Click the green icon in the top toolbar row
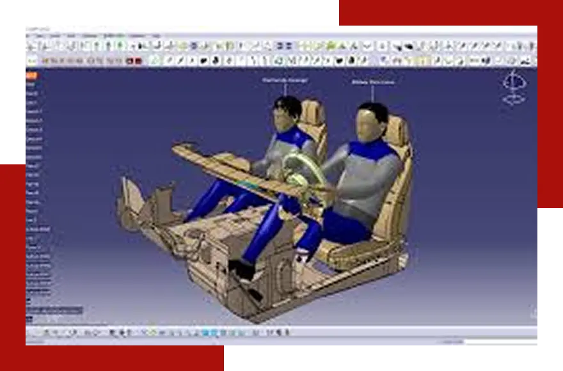563x371 pixels. [x=119, y=46]
